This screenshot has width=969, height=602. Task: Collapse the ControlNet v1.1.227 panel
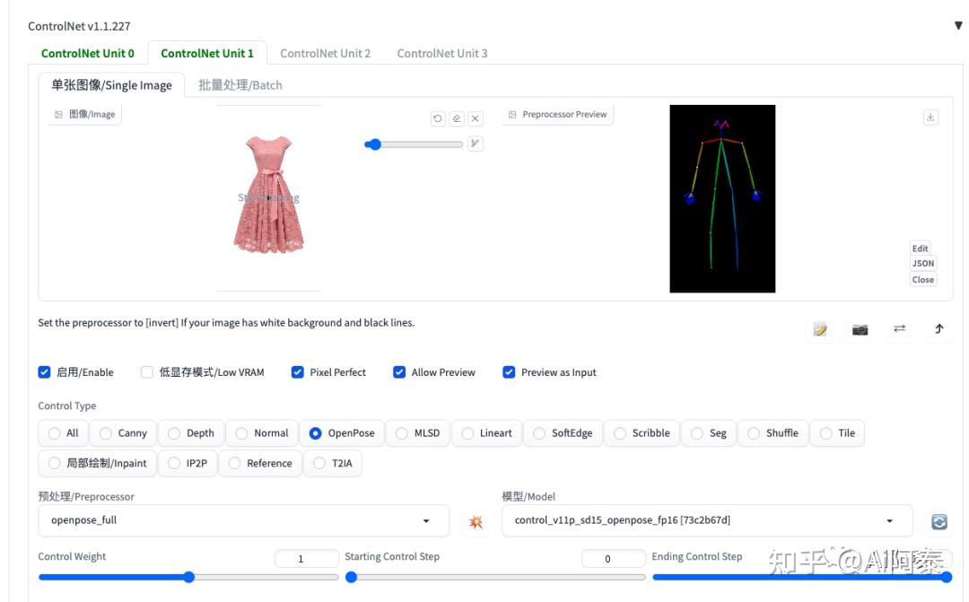point(957,26)
